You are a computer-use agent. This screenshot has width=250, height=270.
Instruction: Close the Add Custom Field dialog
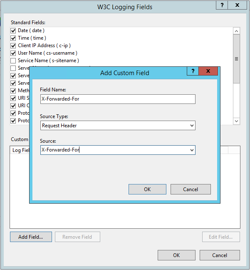click(x=208, y=71)
